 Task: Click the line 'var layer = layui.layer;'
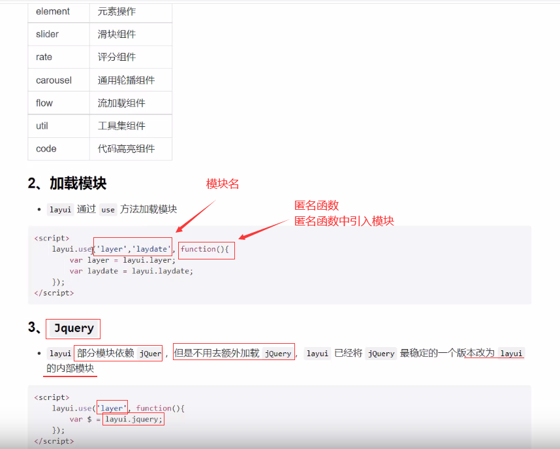coord(123,260)
